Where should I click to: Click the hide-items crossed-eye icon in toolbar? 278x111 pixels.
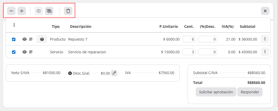[49, 11]
